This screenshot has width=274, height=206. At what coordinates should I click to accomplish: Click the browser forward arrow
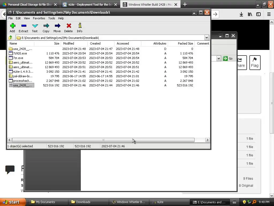[x=215, y=14]
